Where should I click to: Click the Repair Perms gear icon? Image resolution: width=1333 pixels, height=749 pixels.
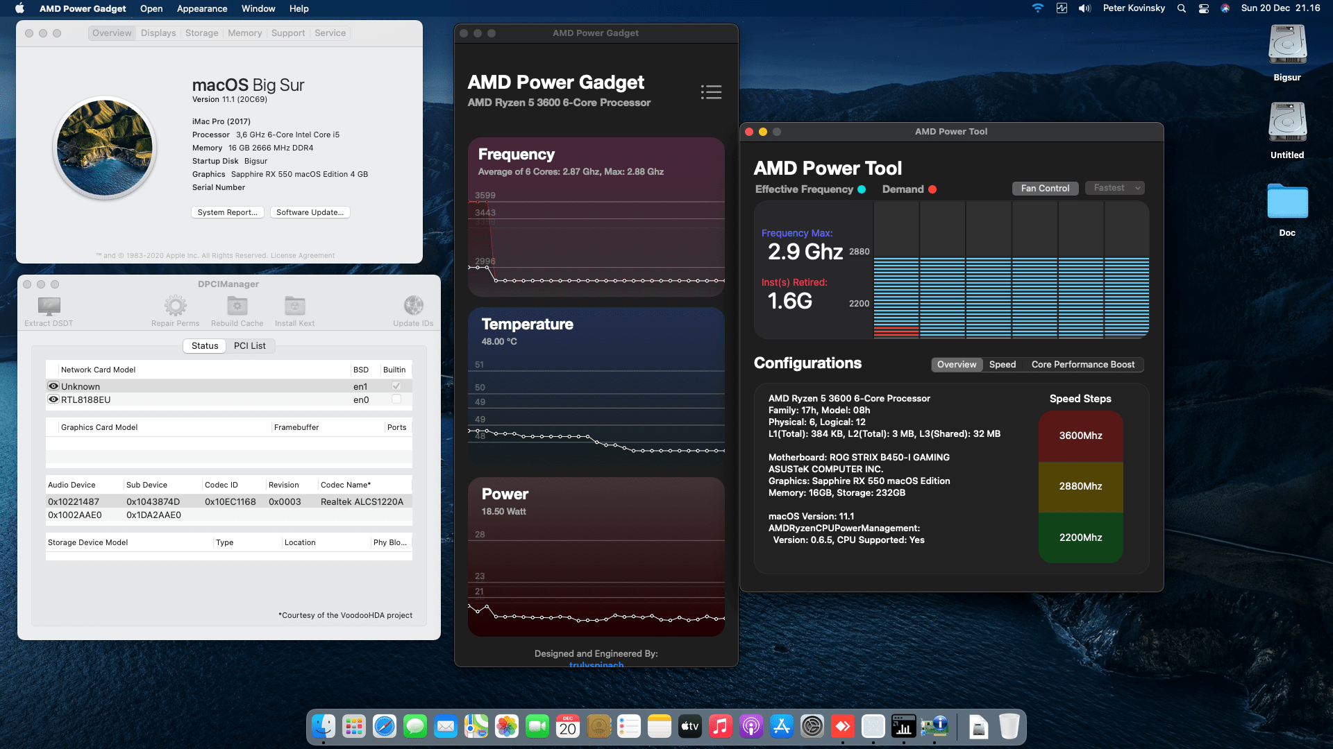point(175,306)
